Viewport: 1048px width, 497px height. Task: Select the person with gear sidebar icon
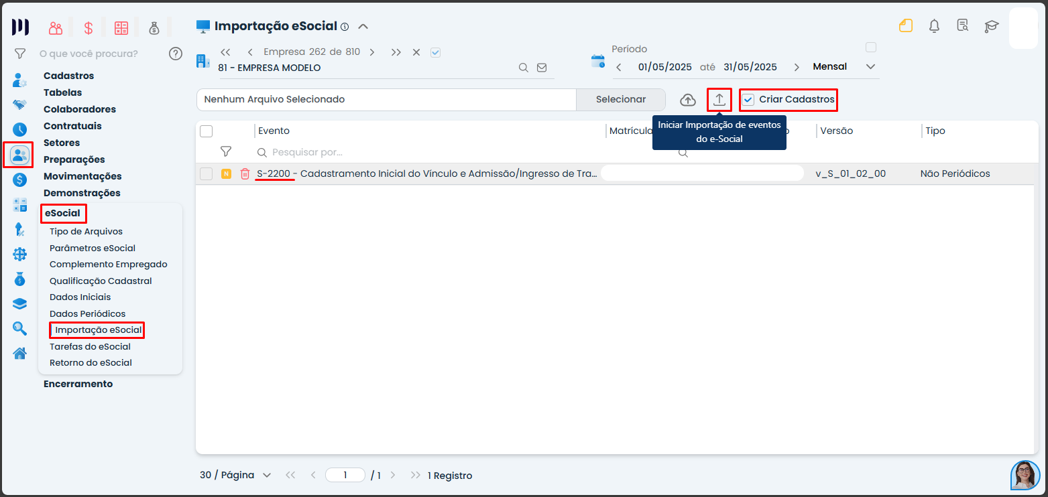pyautogui.click(x=20, y=80)
